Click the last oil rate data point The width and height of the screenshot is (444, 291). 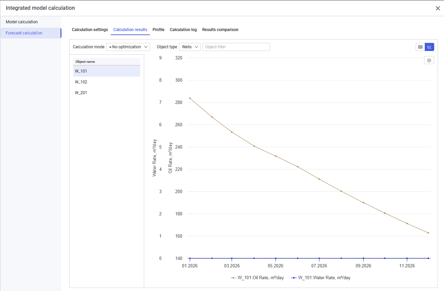coord(428,233)
